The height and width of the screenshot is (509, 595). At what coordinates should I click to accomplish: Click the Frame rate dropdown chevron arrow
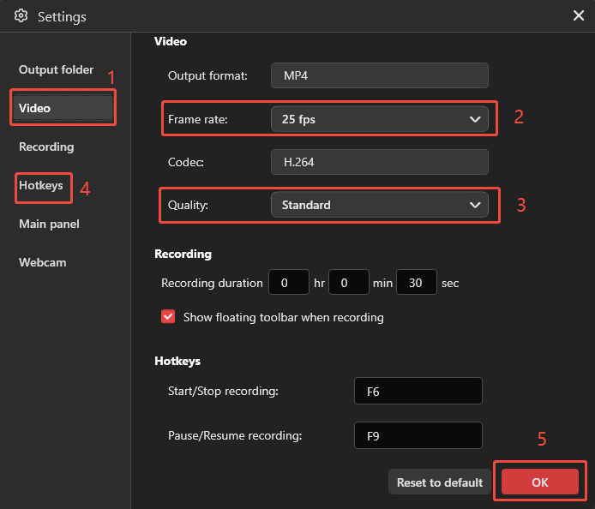[475, 119]
